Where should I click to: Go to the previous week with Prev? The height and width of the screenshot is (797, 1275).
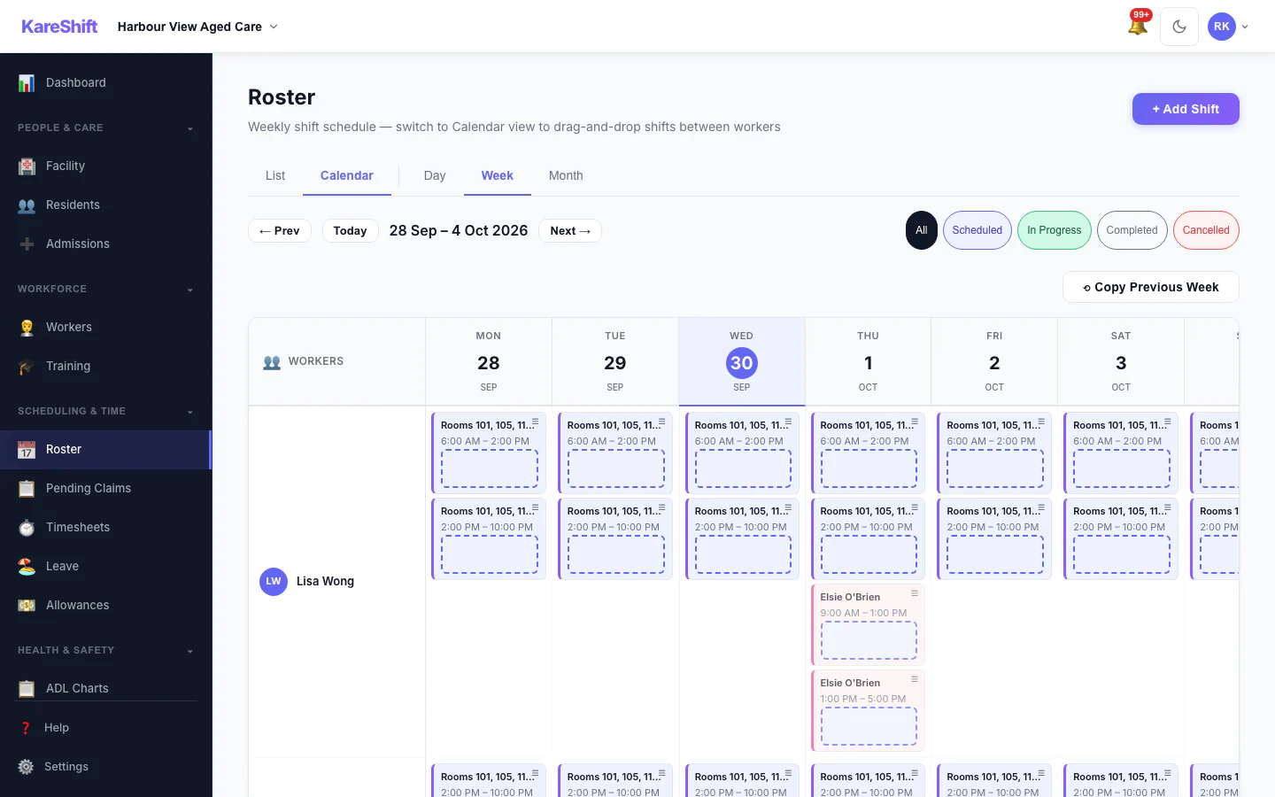click(x=280, y=231)
